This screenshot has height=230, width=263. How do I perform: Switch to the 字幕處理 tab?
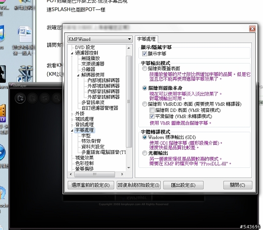tap(146, 39)
